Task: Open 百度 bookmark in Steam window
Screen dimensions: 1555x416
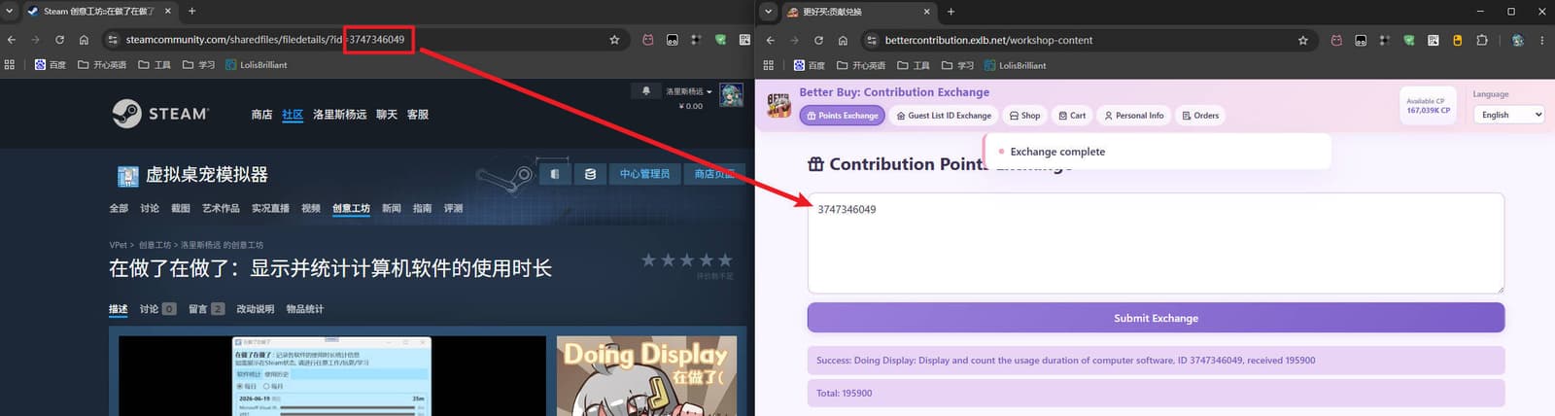Action: [x=51, y=65]
